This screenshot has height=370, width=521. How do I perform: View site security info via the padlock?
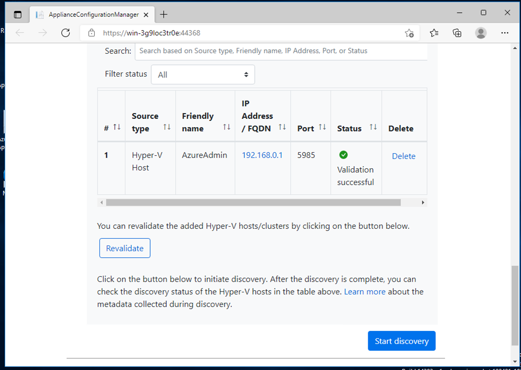tap(91, 33)
